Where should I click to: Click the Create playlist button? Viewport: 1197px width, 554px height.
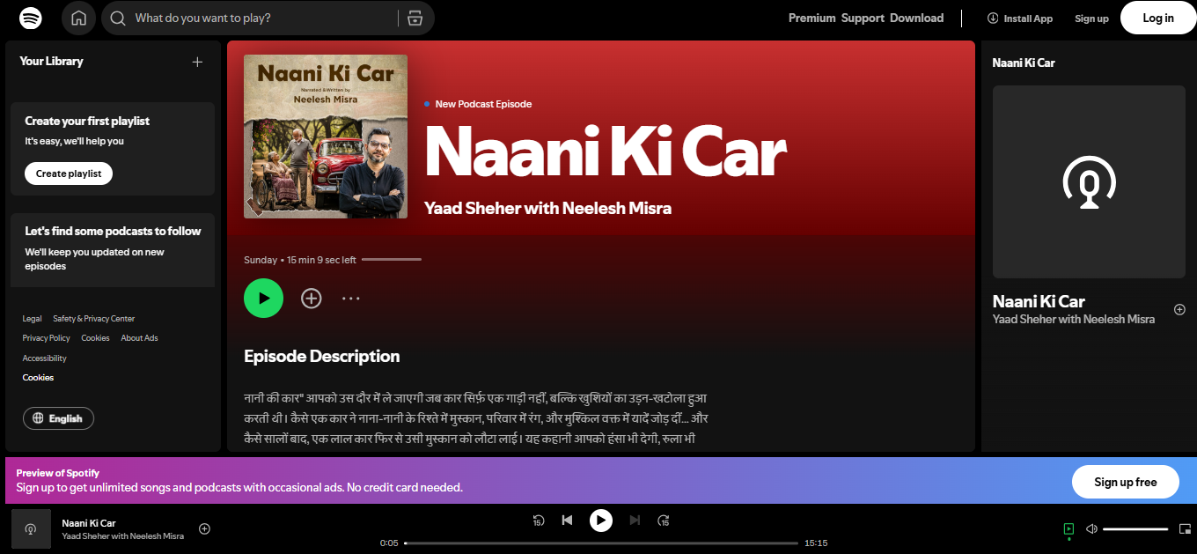point(69,174)
